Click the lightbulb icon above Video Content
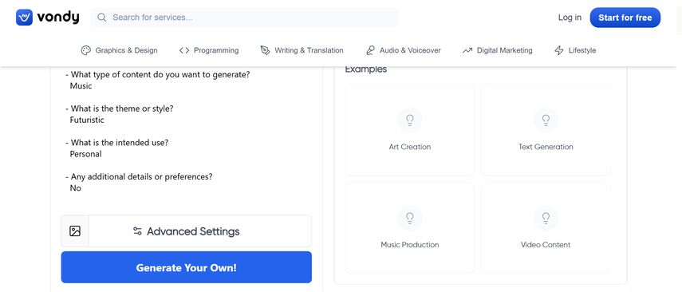This screenshot has height=292, width=682. point(546,218)
